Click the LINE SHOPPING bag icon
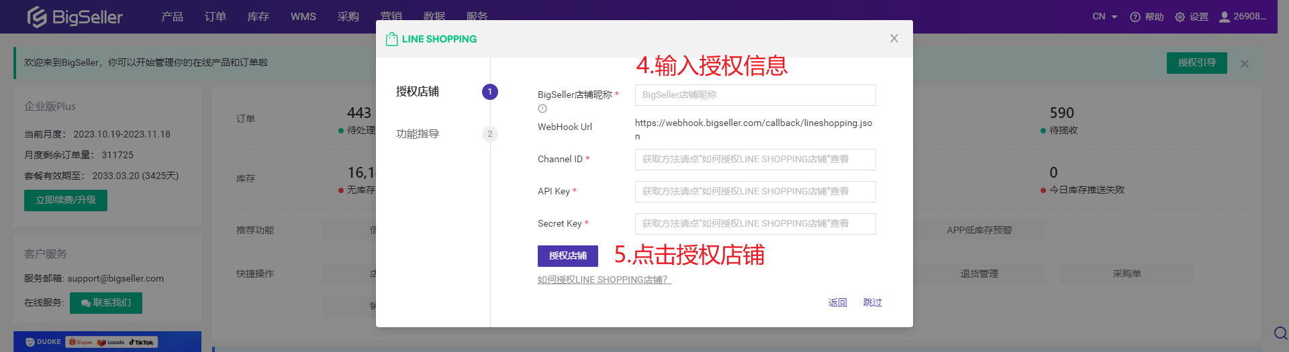 [x=392, y=39]
